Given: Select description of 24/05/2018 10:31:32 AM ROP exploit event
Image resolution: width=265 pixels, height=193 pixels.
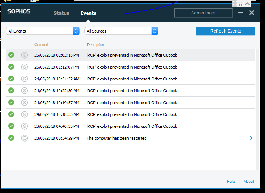Looking at the screenshot, I should point(132,79).
